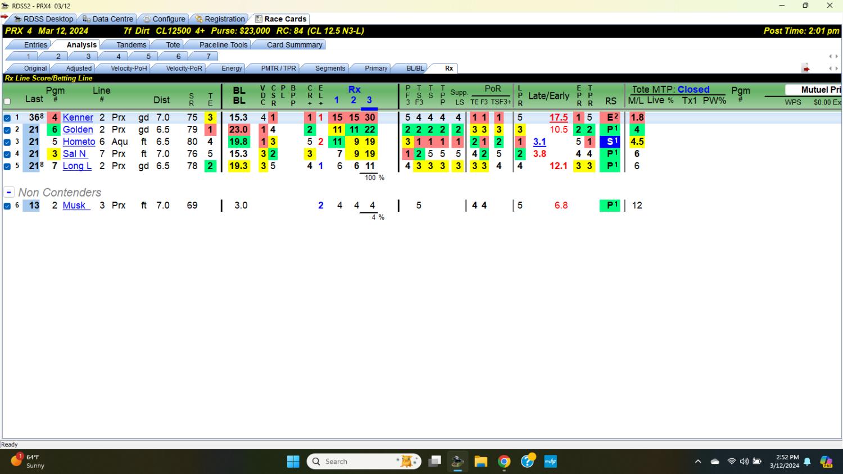Image resolution: width=843 pixels, height=474 pixels.
Task: Select the Velocity-PoH sub-tab
Action: tap(129, 68)
